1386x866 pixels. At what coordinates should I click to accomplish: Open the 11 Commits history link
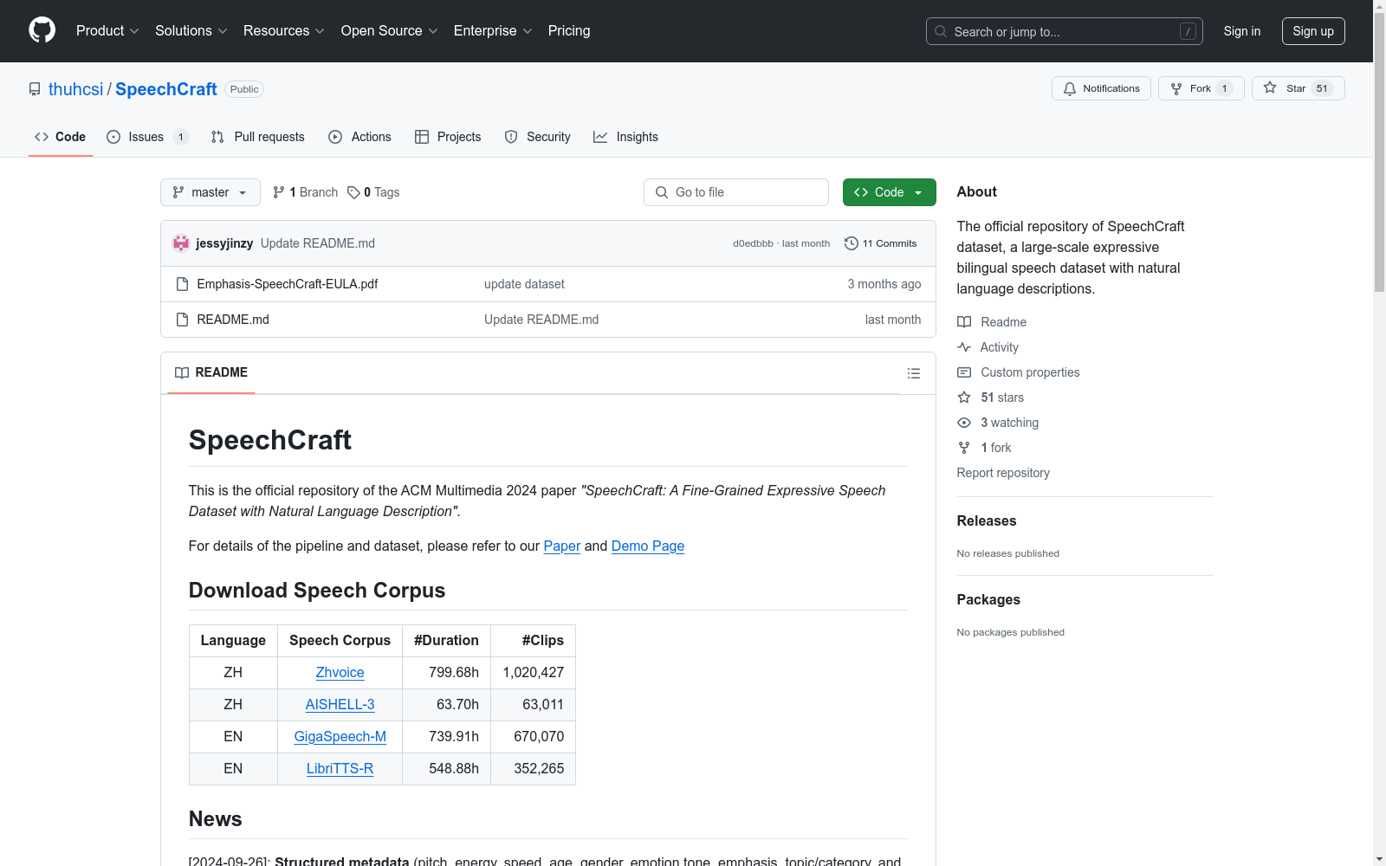tap(881, 243)
